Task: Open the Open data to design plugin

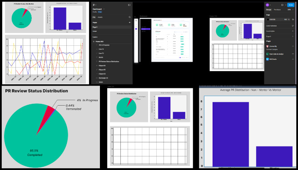Action: (x=277, y=54)
